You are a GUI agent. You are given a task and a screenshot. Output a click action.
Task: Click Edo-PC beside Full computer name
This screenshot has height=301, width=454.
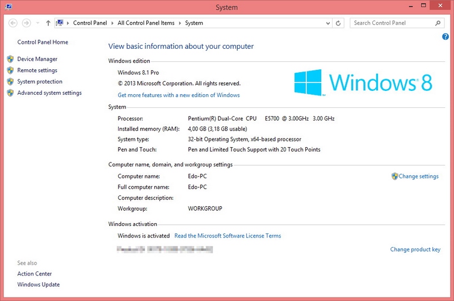197,187
